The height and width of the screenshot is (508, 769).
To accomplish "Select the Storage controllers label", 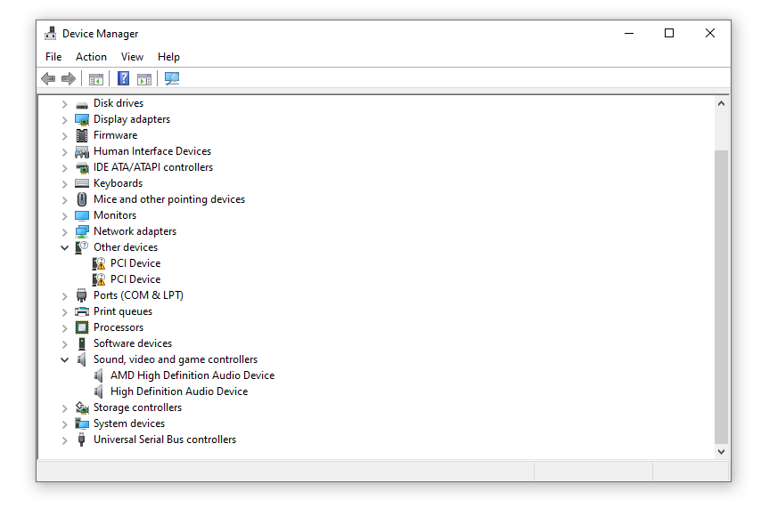I will [137, 407].
